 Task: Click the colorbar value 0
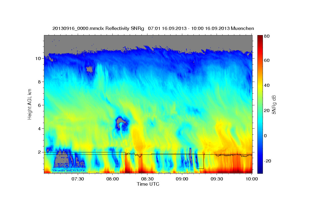click(x=265, y=136)
